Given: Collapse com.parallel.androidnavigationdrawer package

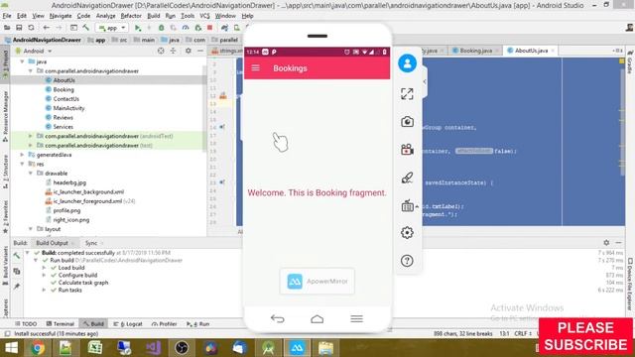Looking at the screenshot, I should (x=31, y=70).
